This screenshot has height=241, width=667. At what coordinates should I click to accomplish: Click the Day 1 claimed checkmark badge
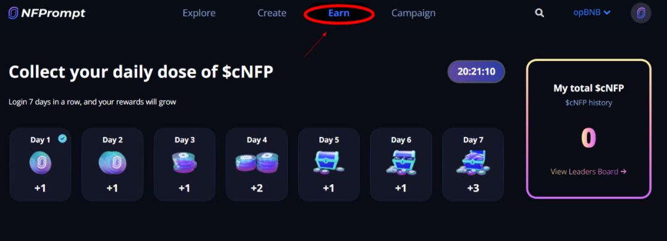coord(62,139)
